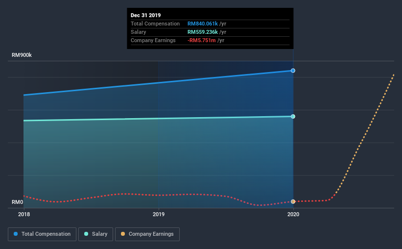Toggle the Total Compensation legend button
The width and height of the screenshot is (402, 249).
pos(42,234)
